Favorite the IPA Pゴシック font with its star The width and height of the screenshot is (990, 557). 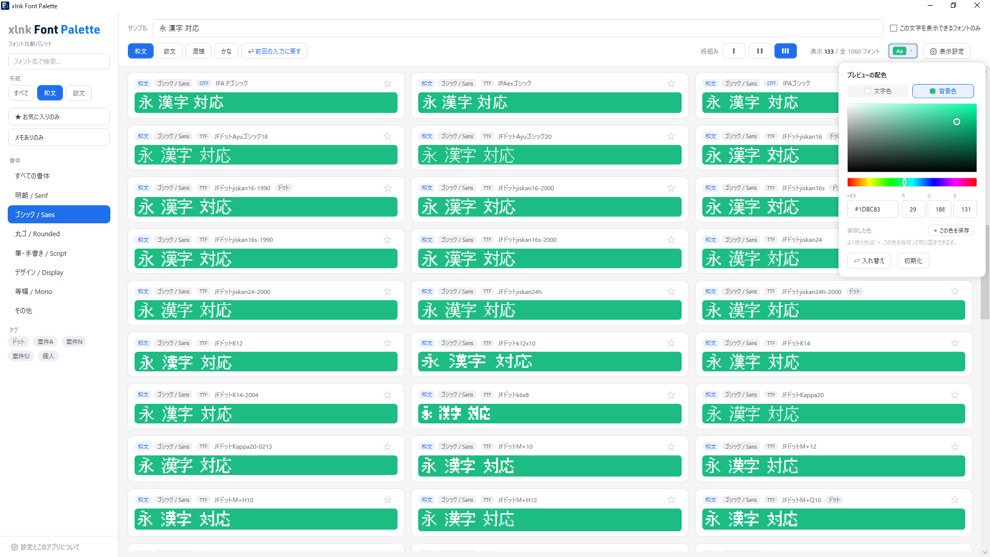coord(387,84)
